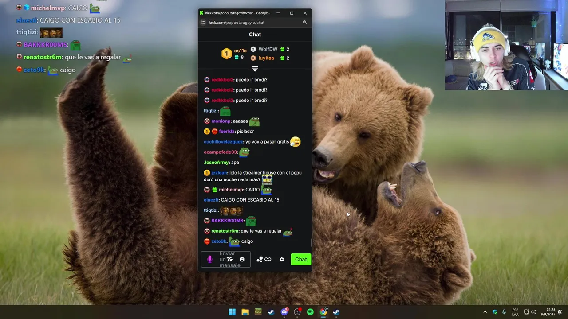Click the 'apa' message text
The height and width of the screenshot is (319, 568).
pos(235,163)
